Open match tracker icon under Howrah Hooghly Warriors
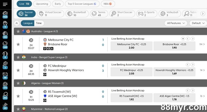The image size is (207, 112). pyautogui.click(x=45, y=75)
